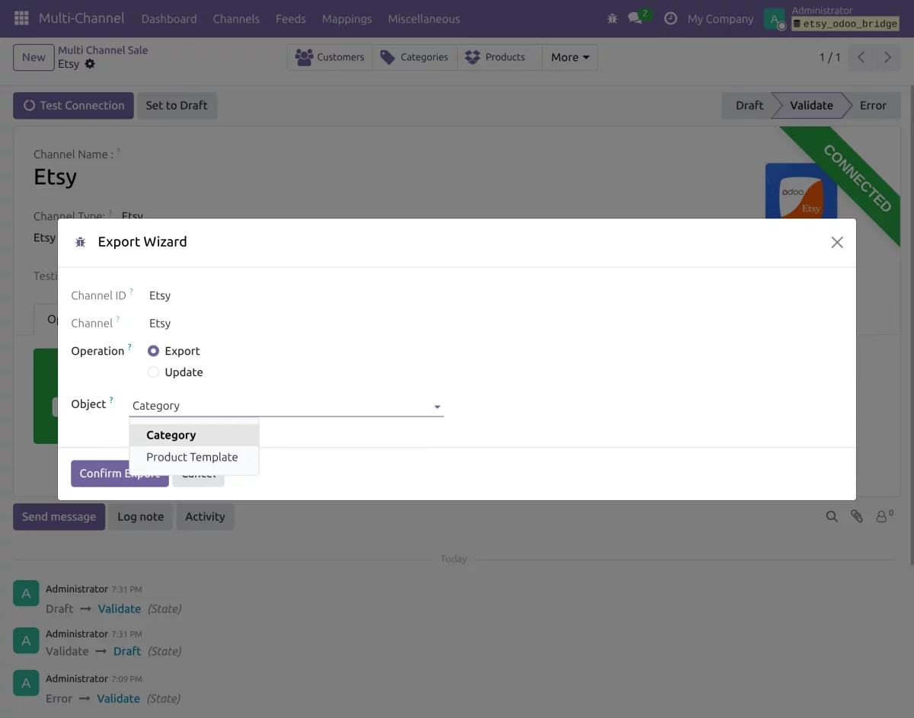The height and width of the screenshot is (718, 914).
Task: Open the Etsy record gear settings
Action: [90, 64]
